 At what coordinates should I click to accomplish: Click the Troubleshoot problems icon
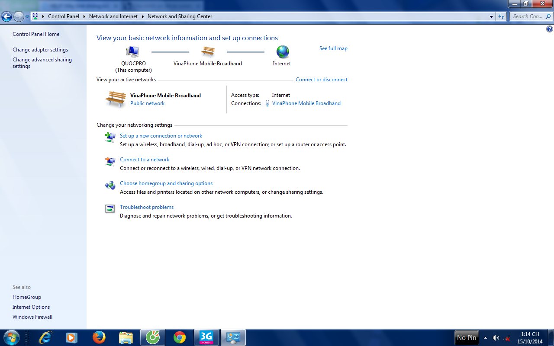click(x=110, y=209)
